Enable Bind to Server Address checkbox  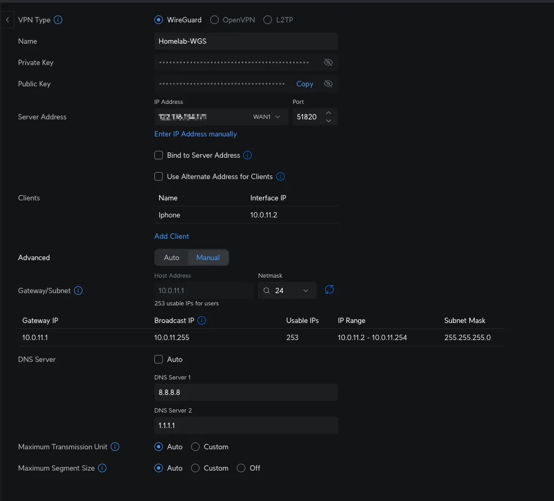pyautogui.click(x=159, y=155)
